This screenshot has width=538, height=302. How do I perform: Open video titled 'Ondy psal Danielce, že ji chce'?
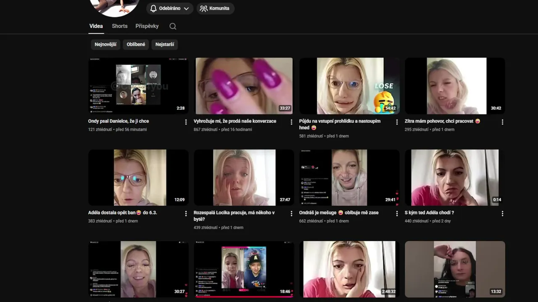[x=119, y=121]
